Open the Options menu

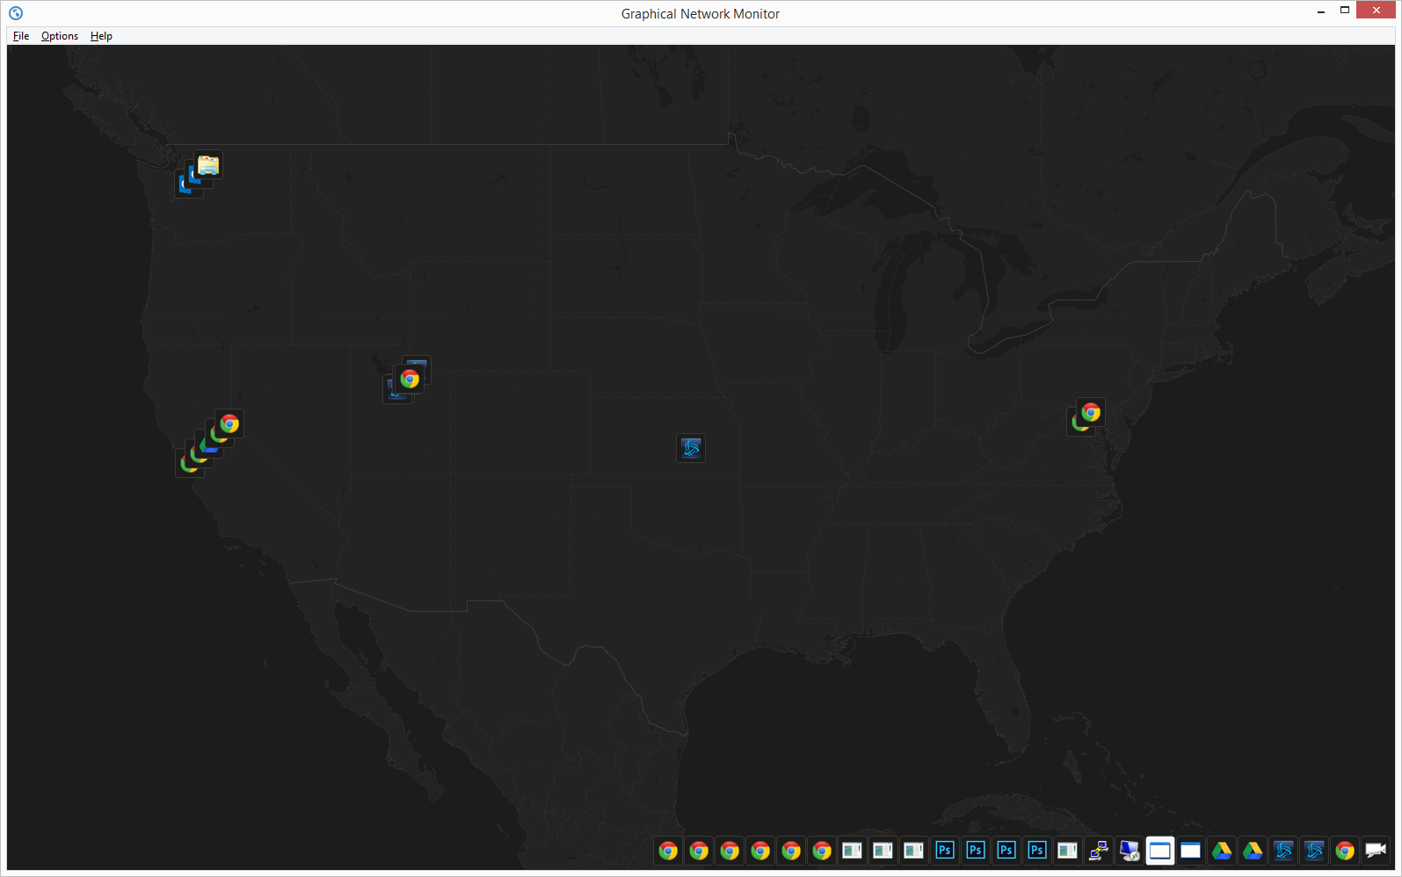click(60, 36)
